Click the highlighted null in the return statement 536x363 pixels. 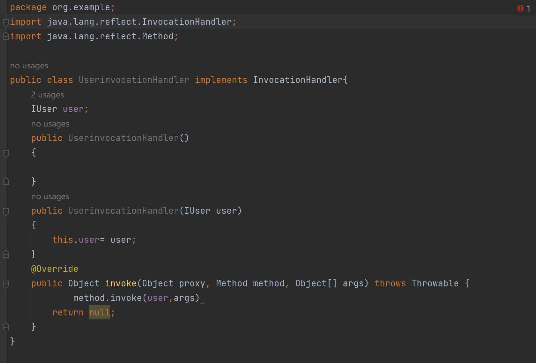99,312
